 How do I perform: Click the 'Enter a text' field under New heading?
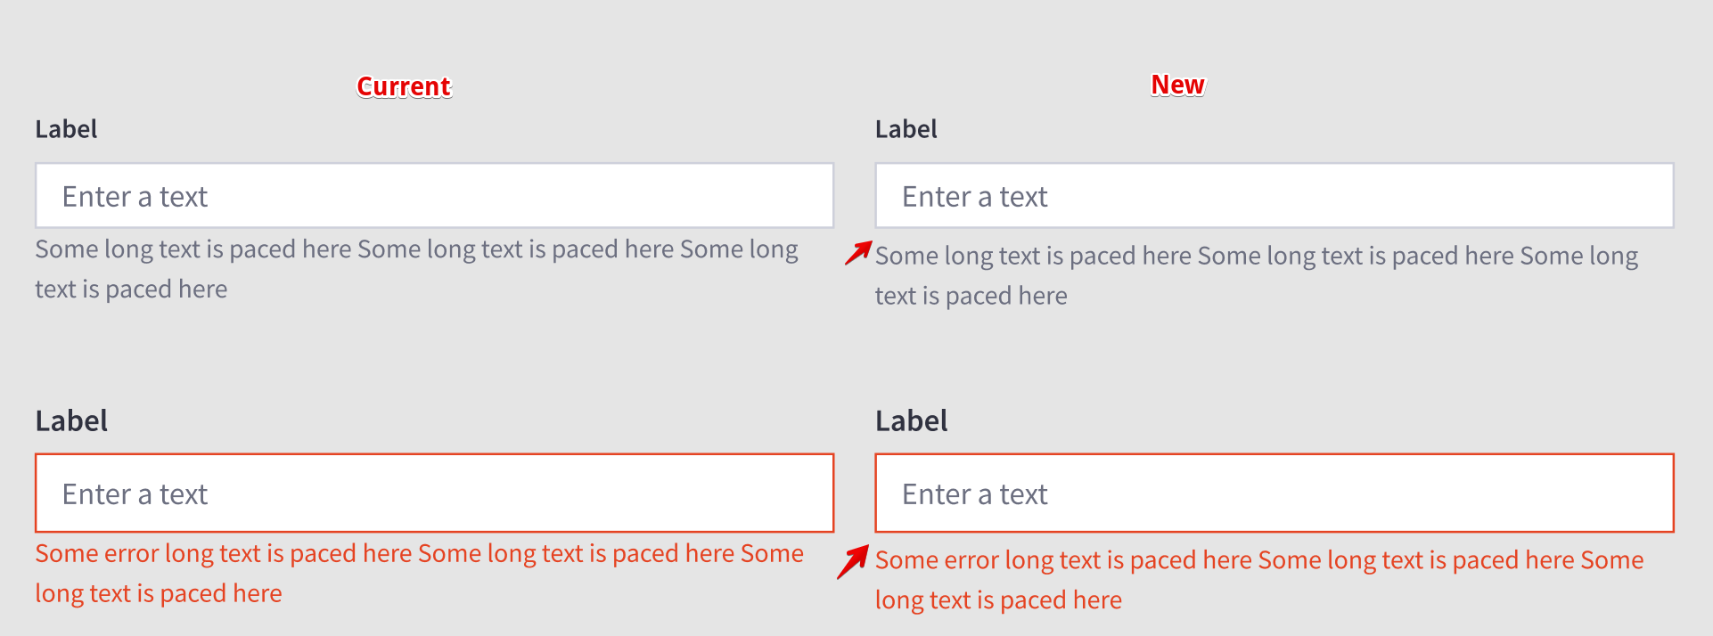[x=1276, y=195]
